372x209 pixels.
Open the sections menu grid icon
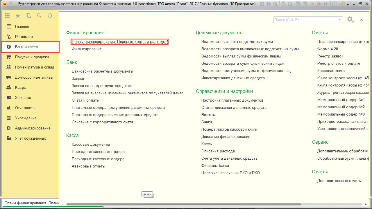(x=7, y=16)
